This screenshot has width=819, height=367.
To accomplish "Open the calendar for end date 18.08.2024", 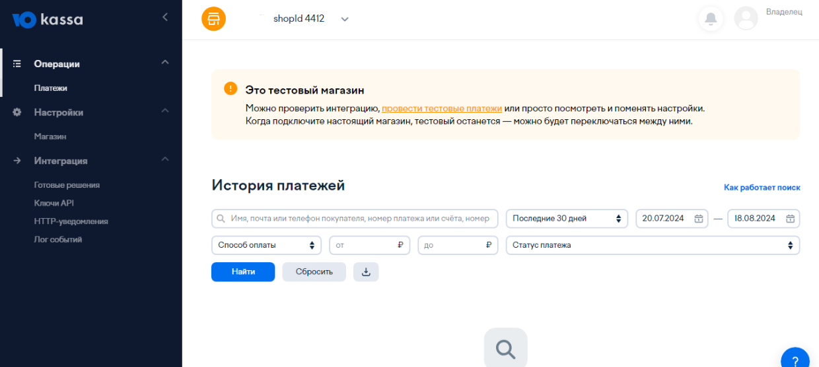I will pos(790,219).
